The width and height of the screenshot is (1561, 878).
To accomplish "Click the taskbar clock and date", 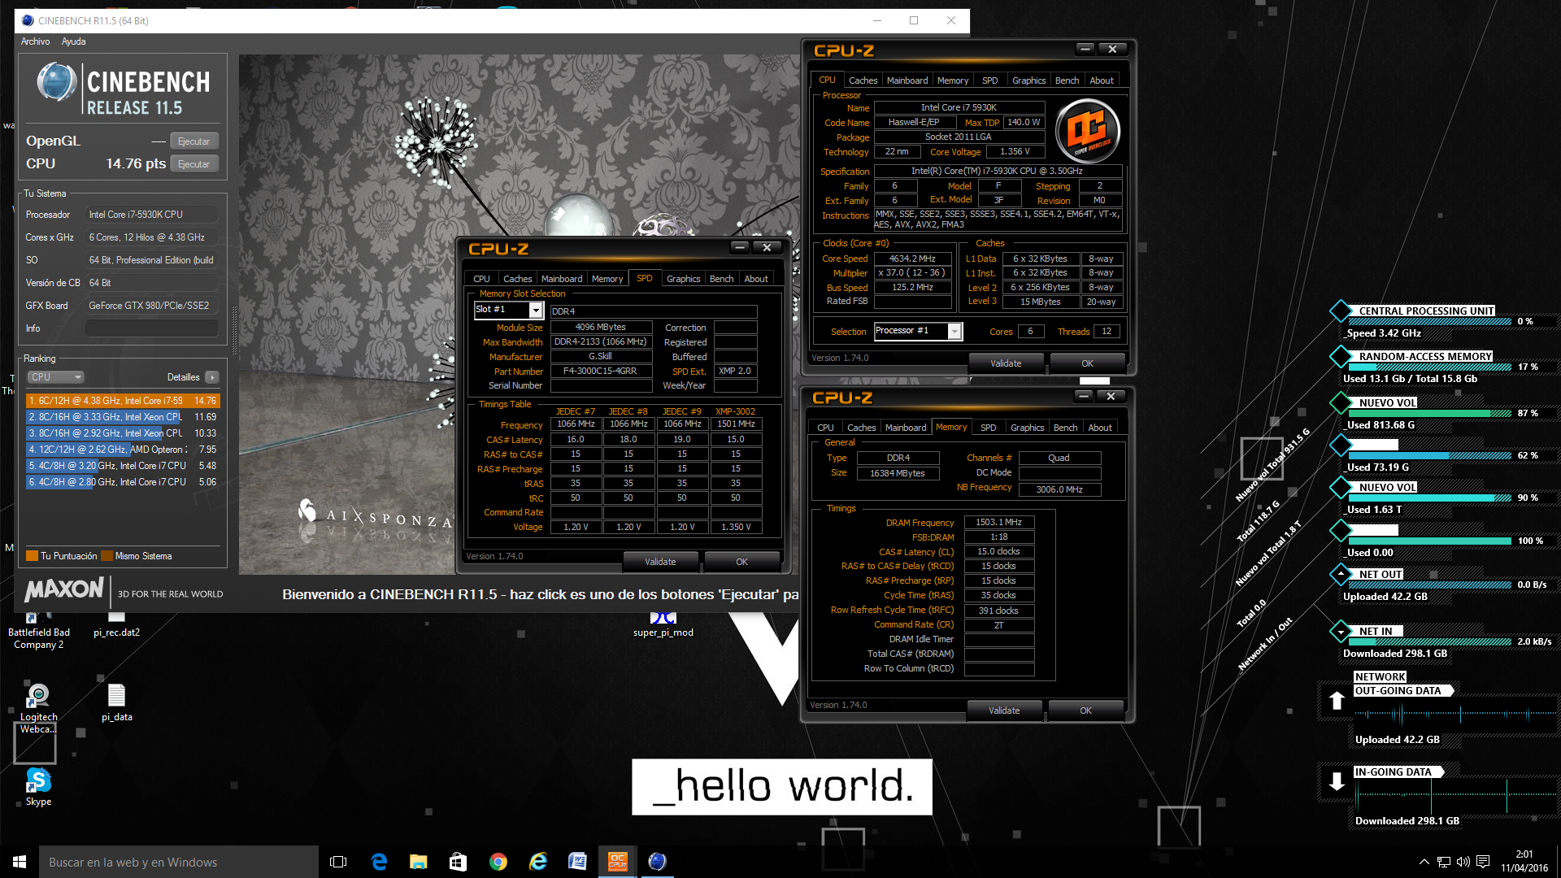I will [1524, 862].
